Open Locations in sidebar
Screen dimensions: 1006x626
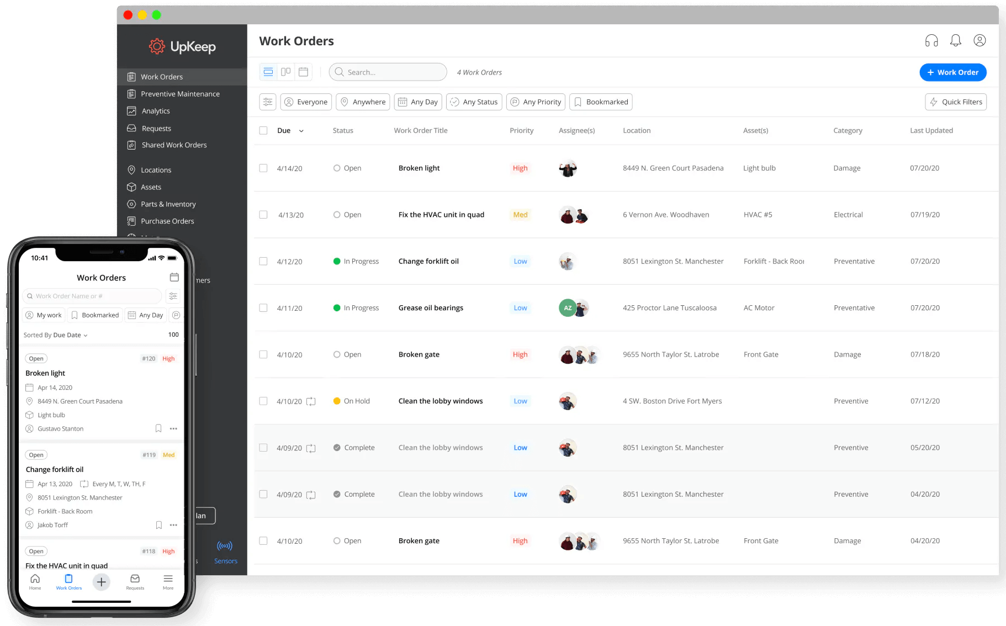pos(182,170)
